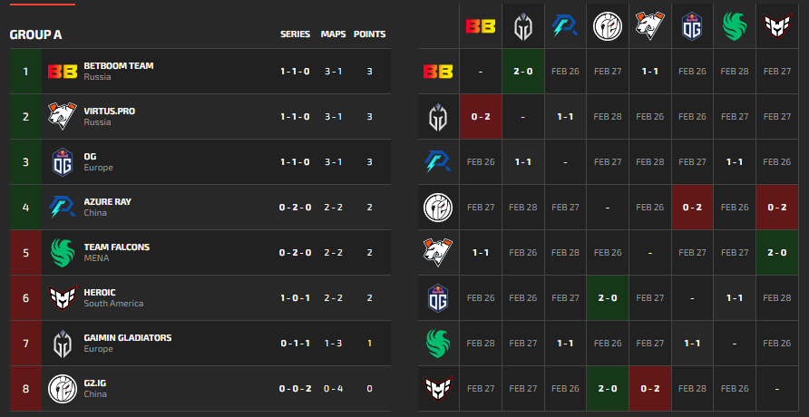Click Gaimin Gladiators logo in matrix top header
This screenshot has height=417, width=809.
tap(523, 26)
